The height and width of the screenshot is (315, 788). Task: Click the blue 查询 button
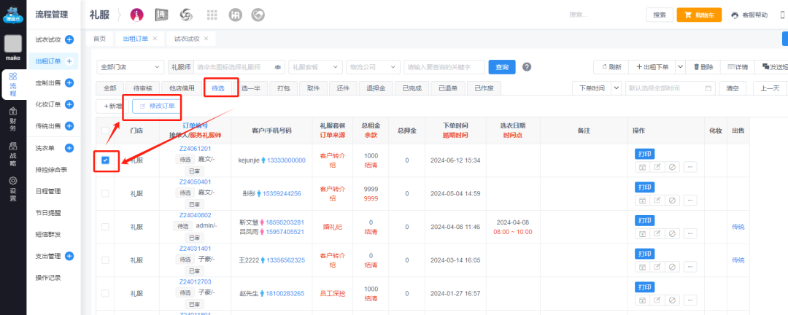click(x=502, y=67)
